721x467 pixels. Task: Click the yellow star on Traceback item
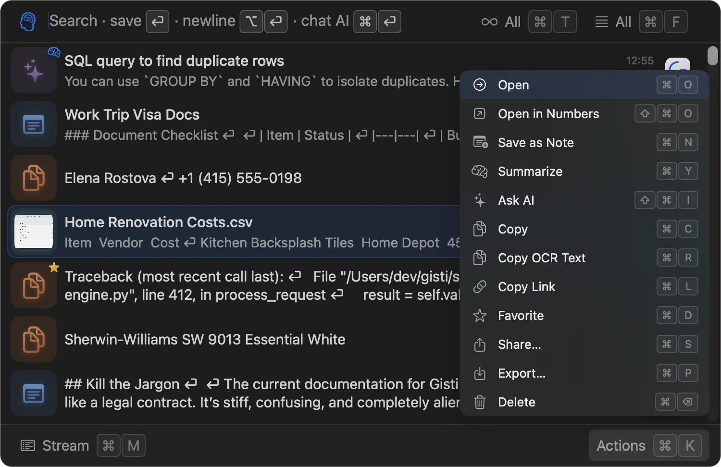pos(54,267)
